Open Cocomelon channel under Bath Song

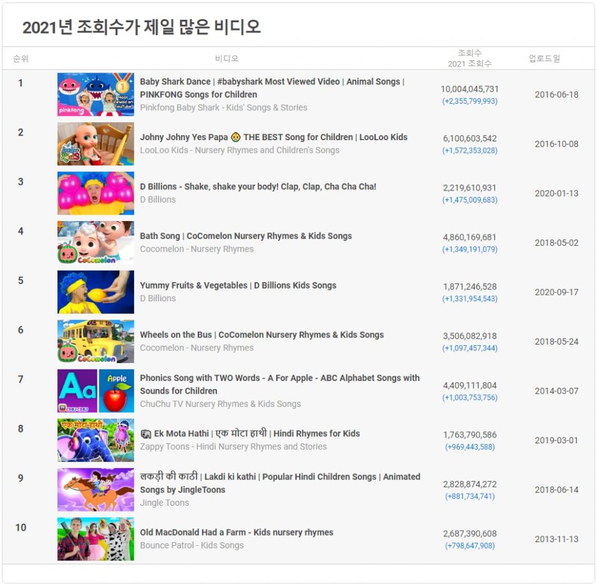[x=196, y=249]
